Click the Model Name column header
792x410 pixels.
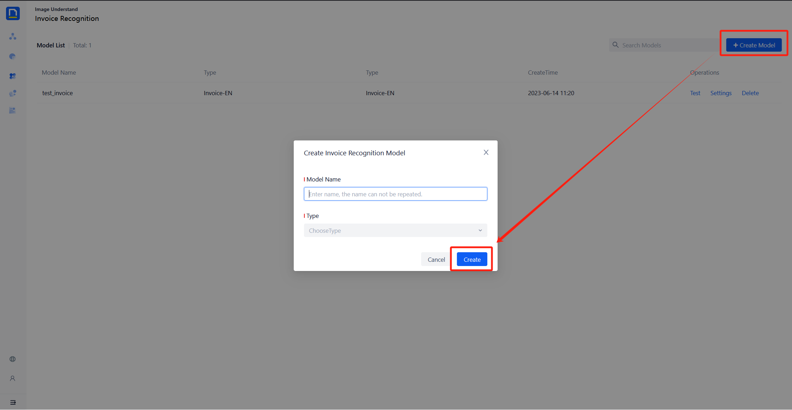click(59, 73)
